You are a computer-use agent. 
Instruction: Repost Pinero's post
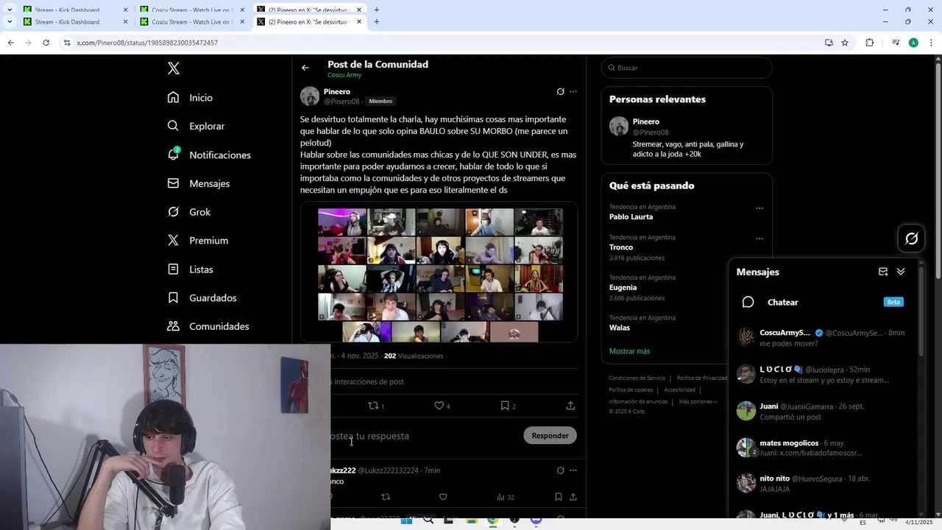click(374, 406)
